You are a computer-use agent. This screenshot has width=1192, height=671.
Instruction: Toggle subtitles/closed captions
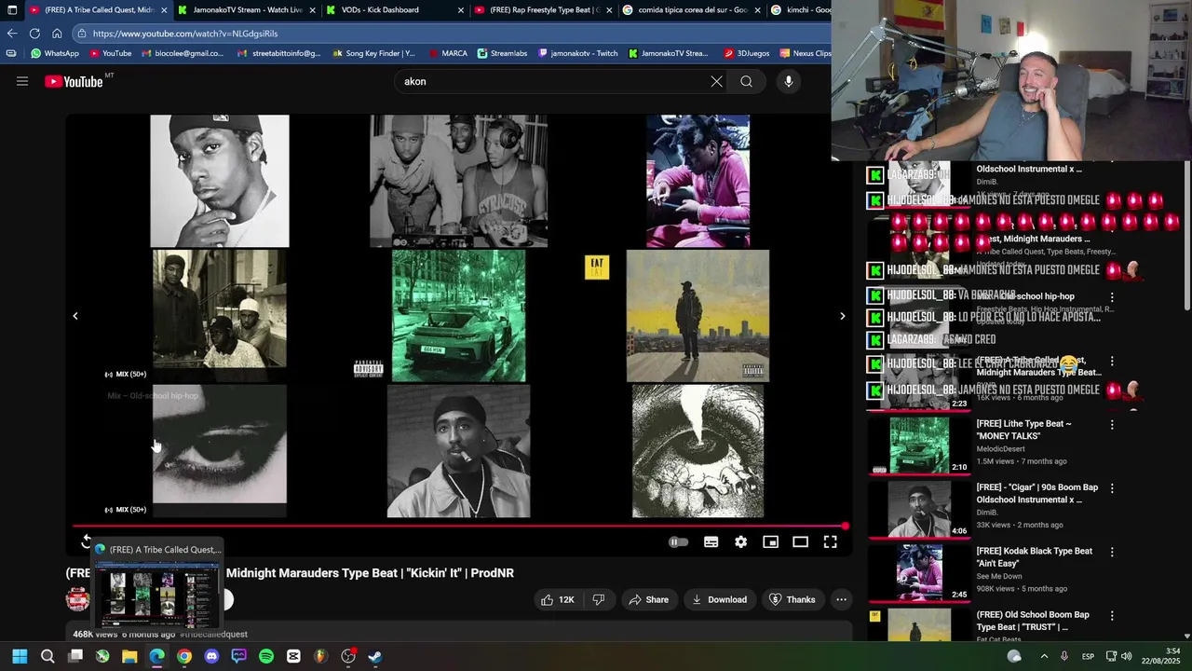[x=711, y=542]
